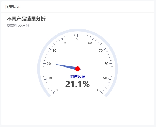Click the 70 scale label
Image resolution: width=156 pixels, height=127 pixels.
pos(101,51)
